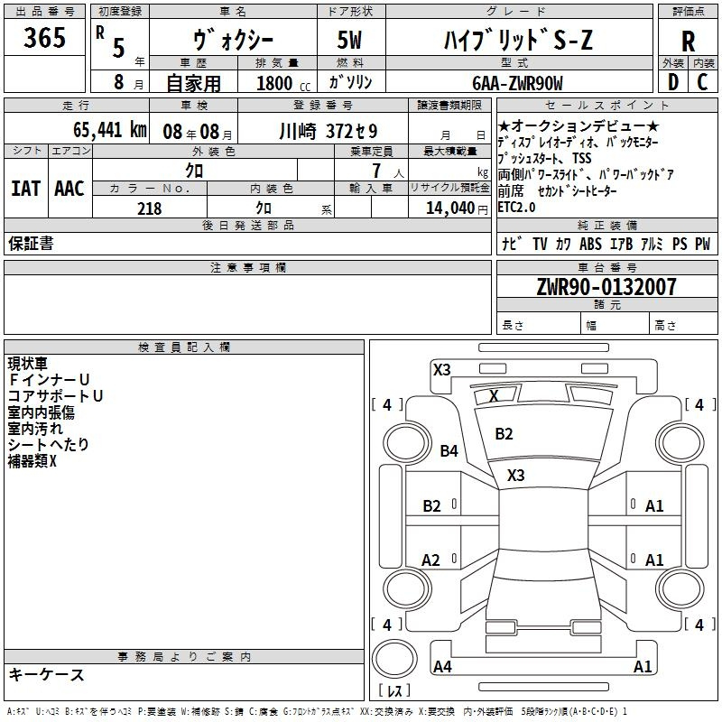Click the A2 mark on the car diagram
The width and height of the screenshot is (722, 722).
[431, 560]
